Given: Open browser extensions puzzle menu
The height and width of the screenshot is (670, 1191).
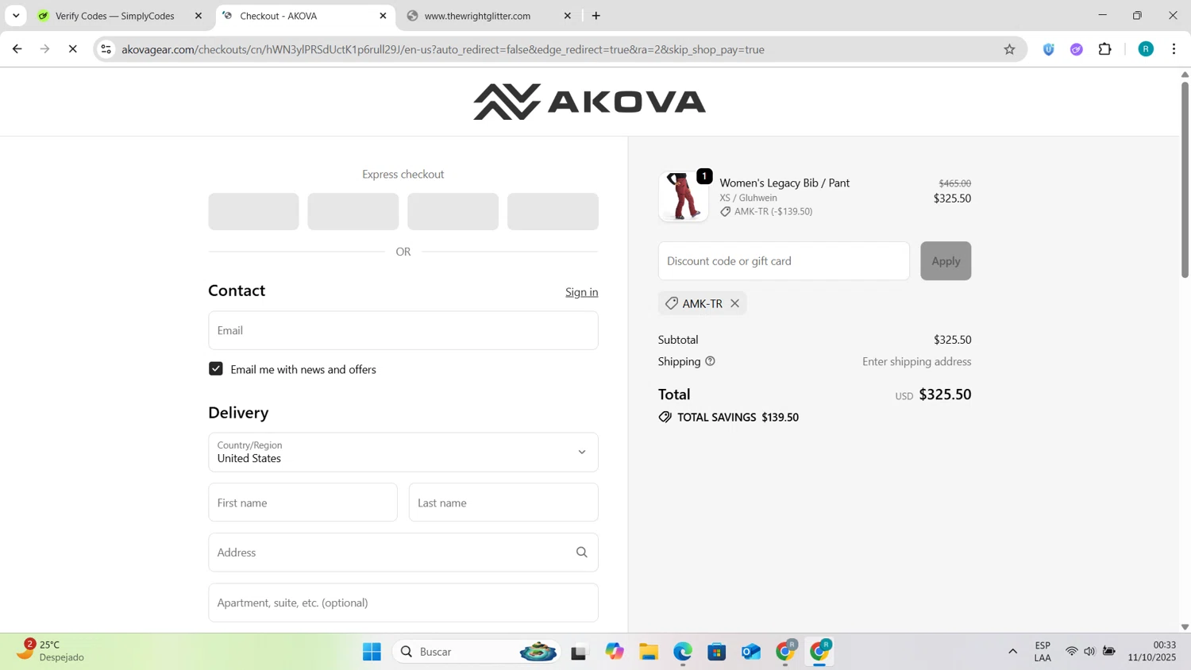Looking at the screenshot, I should pyautogui.click(x=1104, y=49).
